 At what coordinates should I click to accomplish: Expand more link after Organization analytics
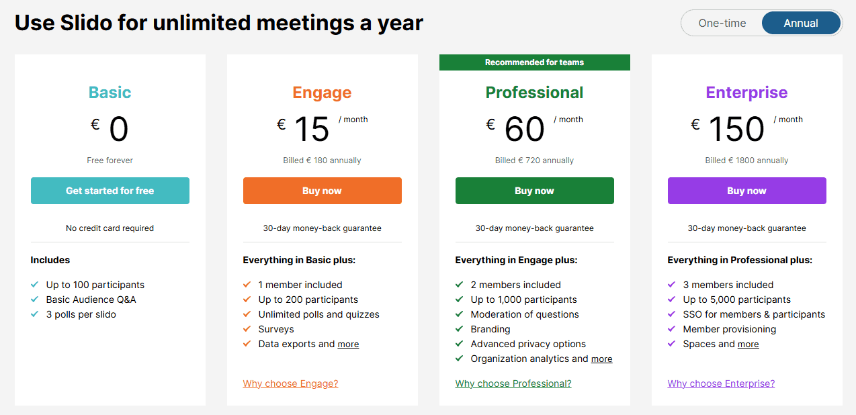tap(601, 359)
